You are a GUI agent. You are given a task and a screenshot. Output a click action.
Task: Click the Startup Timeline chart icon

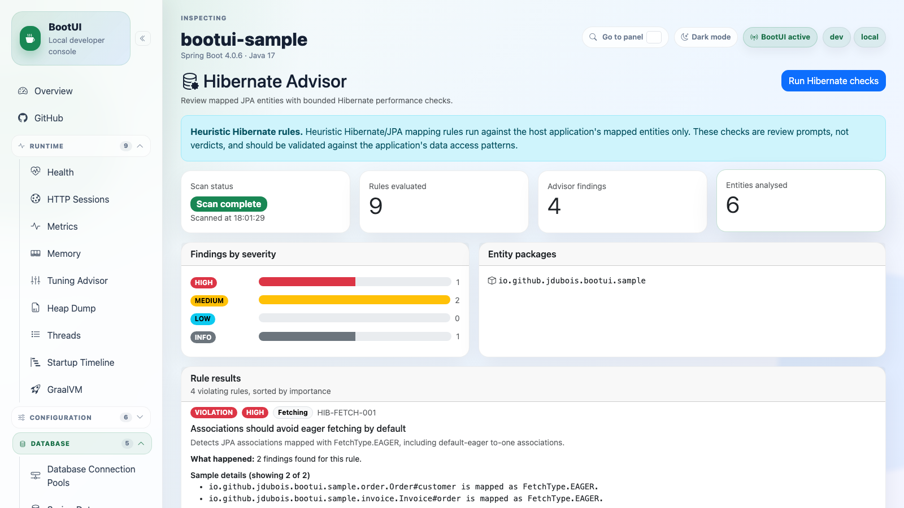click(x=36, y=362)
